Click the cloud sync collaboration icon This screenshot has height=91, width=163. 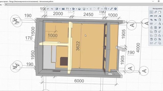(84, 9)
